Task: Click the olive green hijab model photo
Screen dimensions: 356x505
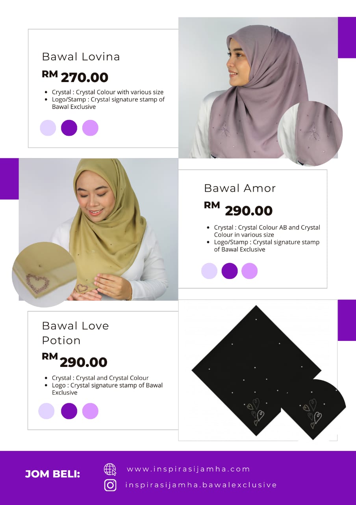Action: 98,229
